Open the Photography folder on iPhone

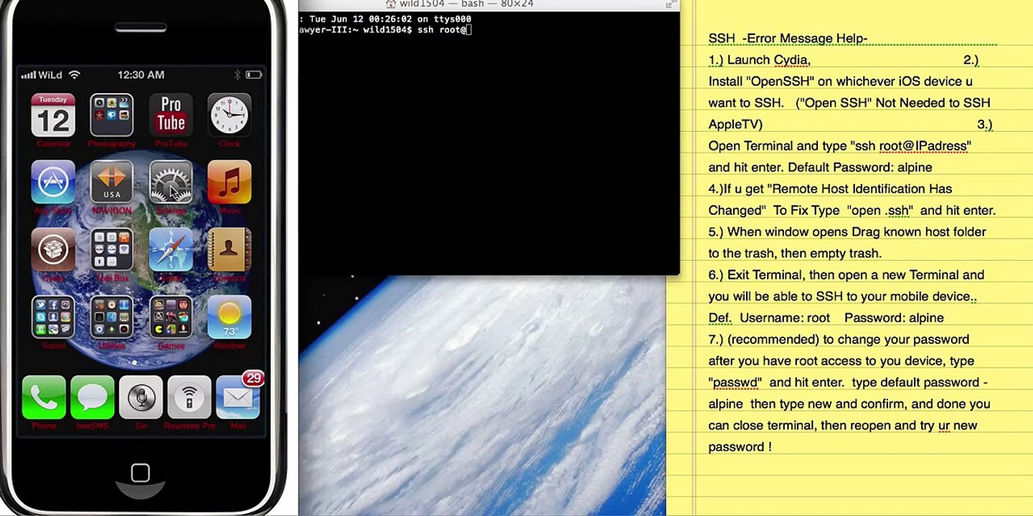point(112,115)
